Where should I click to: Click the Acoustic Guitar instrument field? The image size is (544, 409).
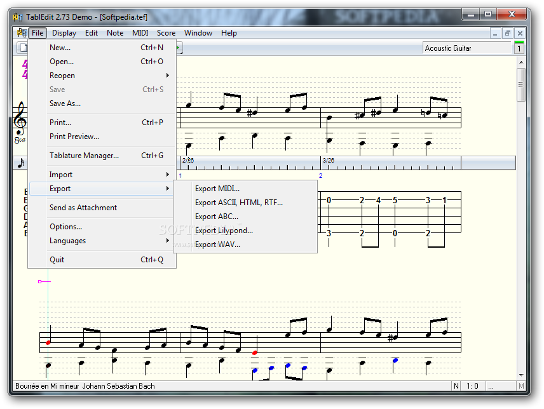[467, 48]
